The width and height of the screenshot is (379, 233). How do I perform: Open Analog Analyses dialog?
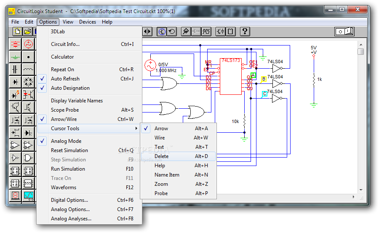point(89,219)
